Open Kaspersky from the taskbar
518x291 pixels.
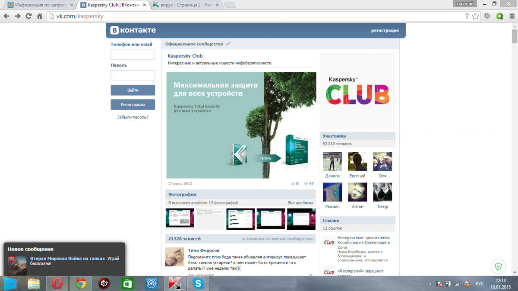174,284
